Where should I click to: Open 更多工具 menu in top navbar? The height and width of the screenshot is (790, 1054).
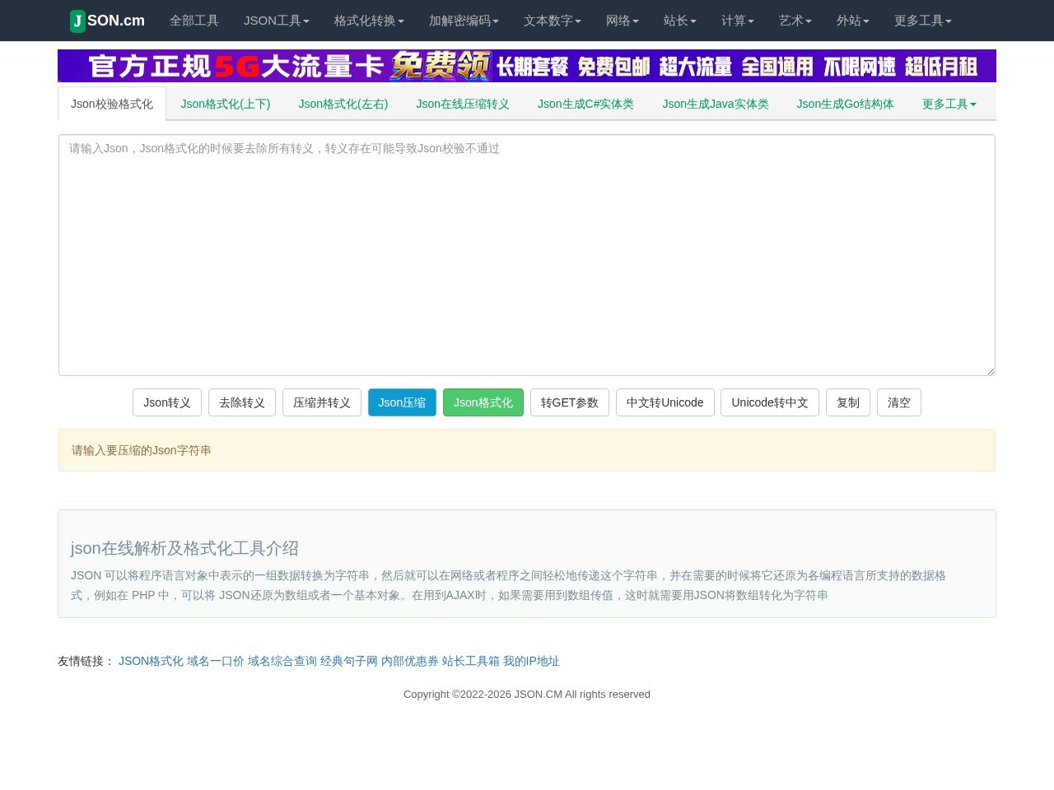point(923,21)
